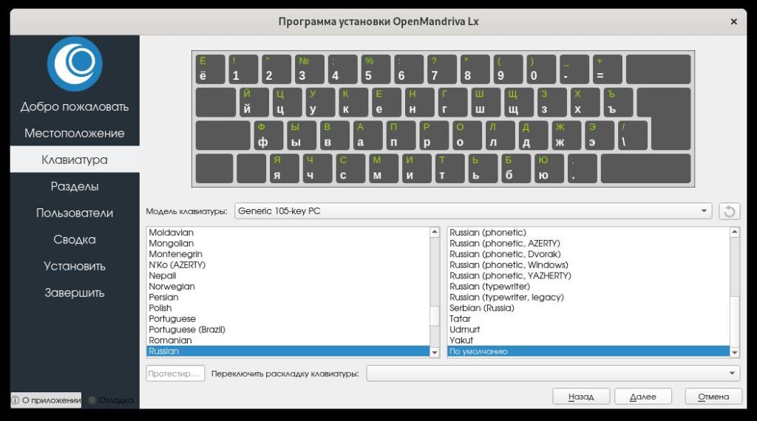Select 'Portuguese (Brazil)' layout
Image resolution: width=757 pixels, height=421 pixels.
click(x=288, y=329)
